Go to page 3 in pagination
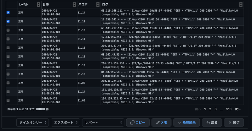The image size is (252, 131). pyautogui.click(x=215, y=109)
